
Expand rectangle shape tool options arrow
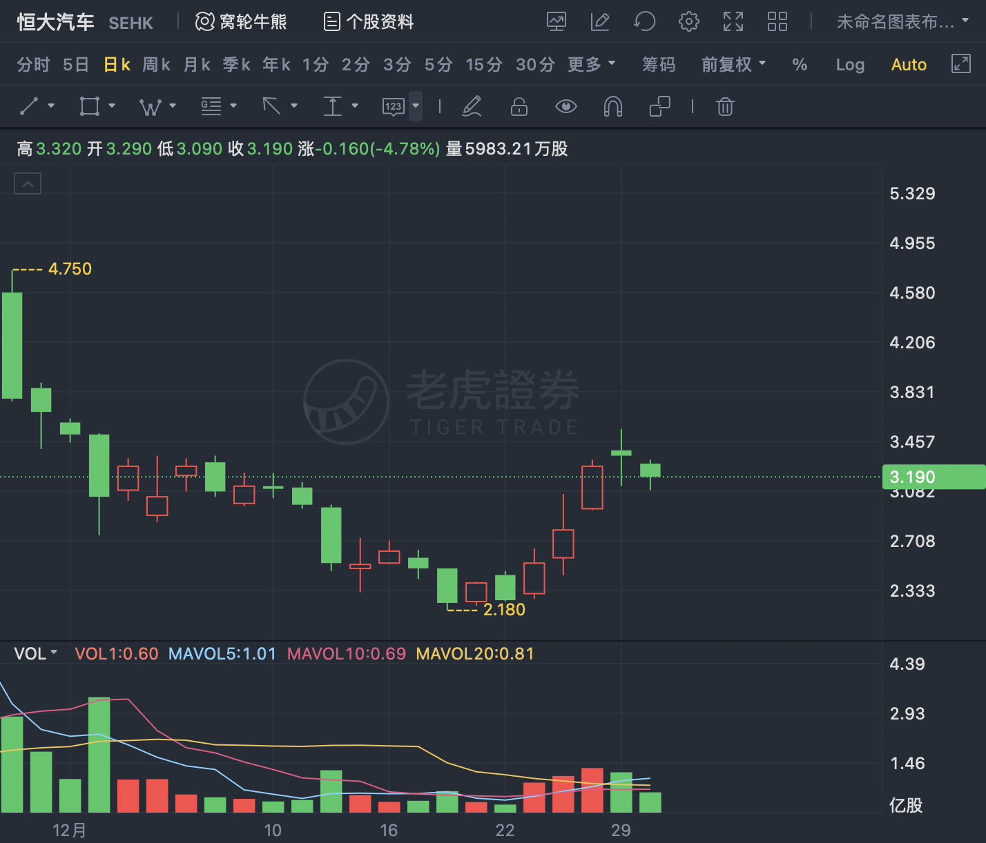112,106
